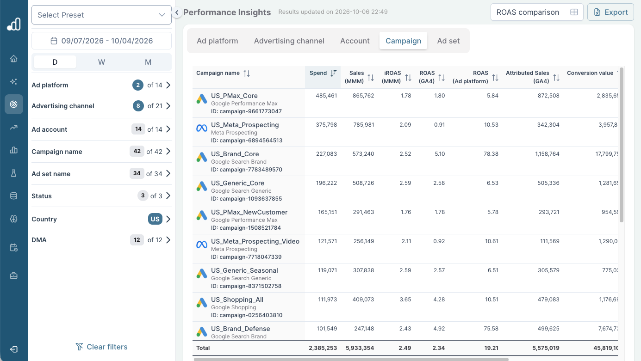Click the logout icon at sidebar bottom

pyautogui.click(x=13, y=349)
